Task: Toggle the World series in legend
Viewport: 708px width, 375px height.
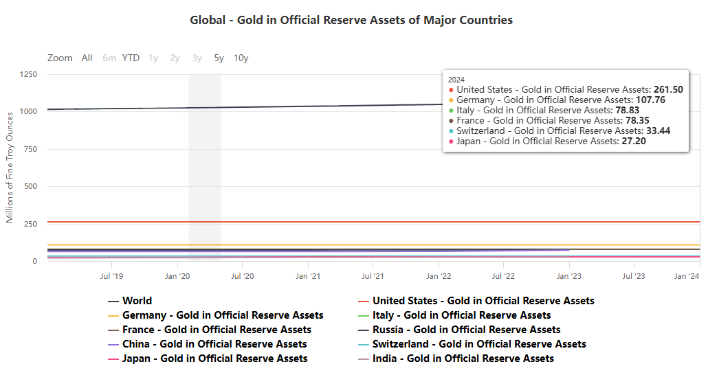Action: [x=137, y=301]
